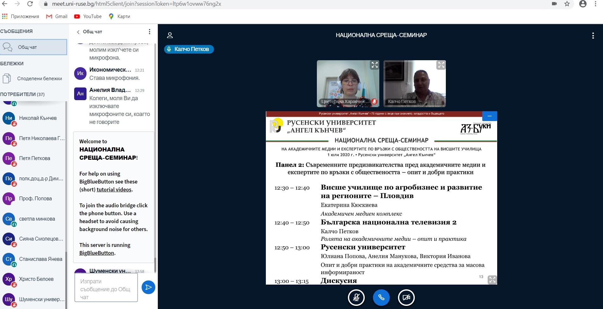Click the Шуменски ун… message at 12:58
Screen dimensions: 603x309
point(109,271)
